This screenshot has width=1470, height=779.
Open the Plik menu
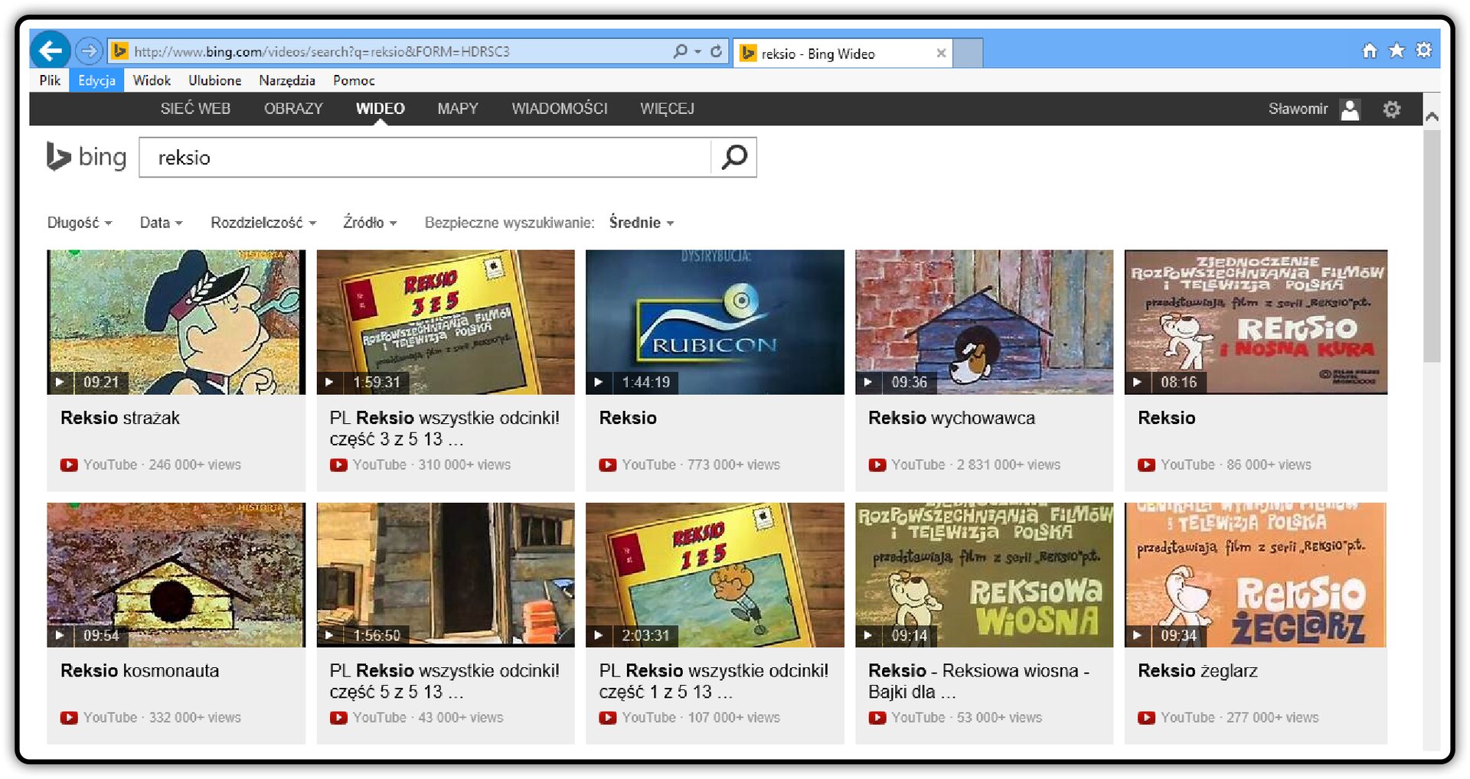[50, 80]
